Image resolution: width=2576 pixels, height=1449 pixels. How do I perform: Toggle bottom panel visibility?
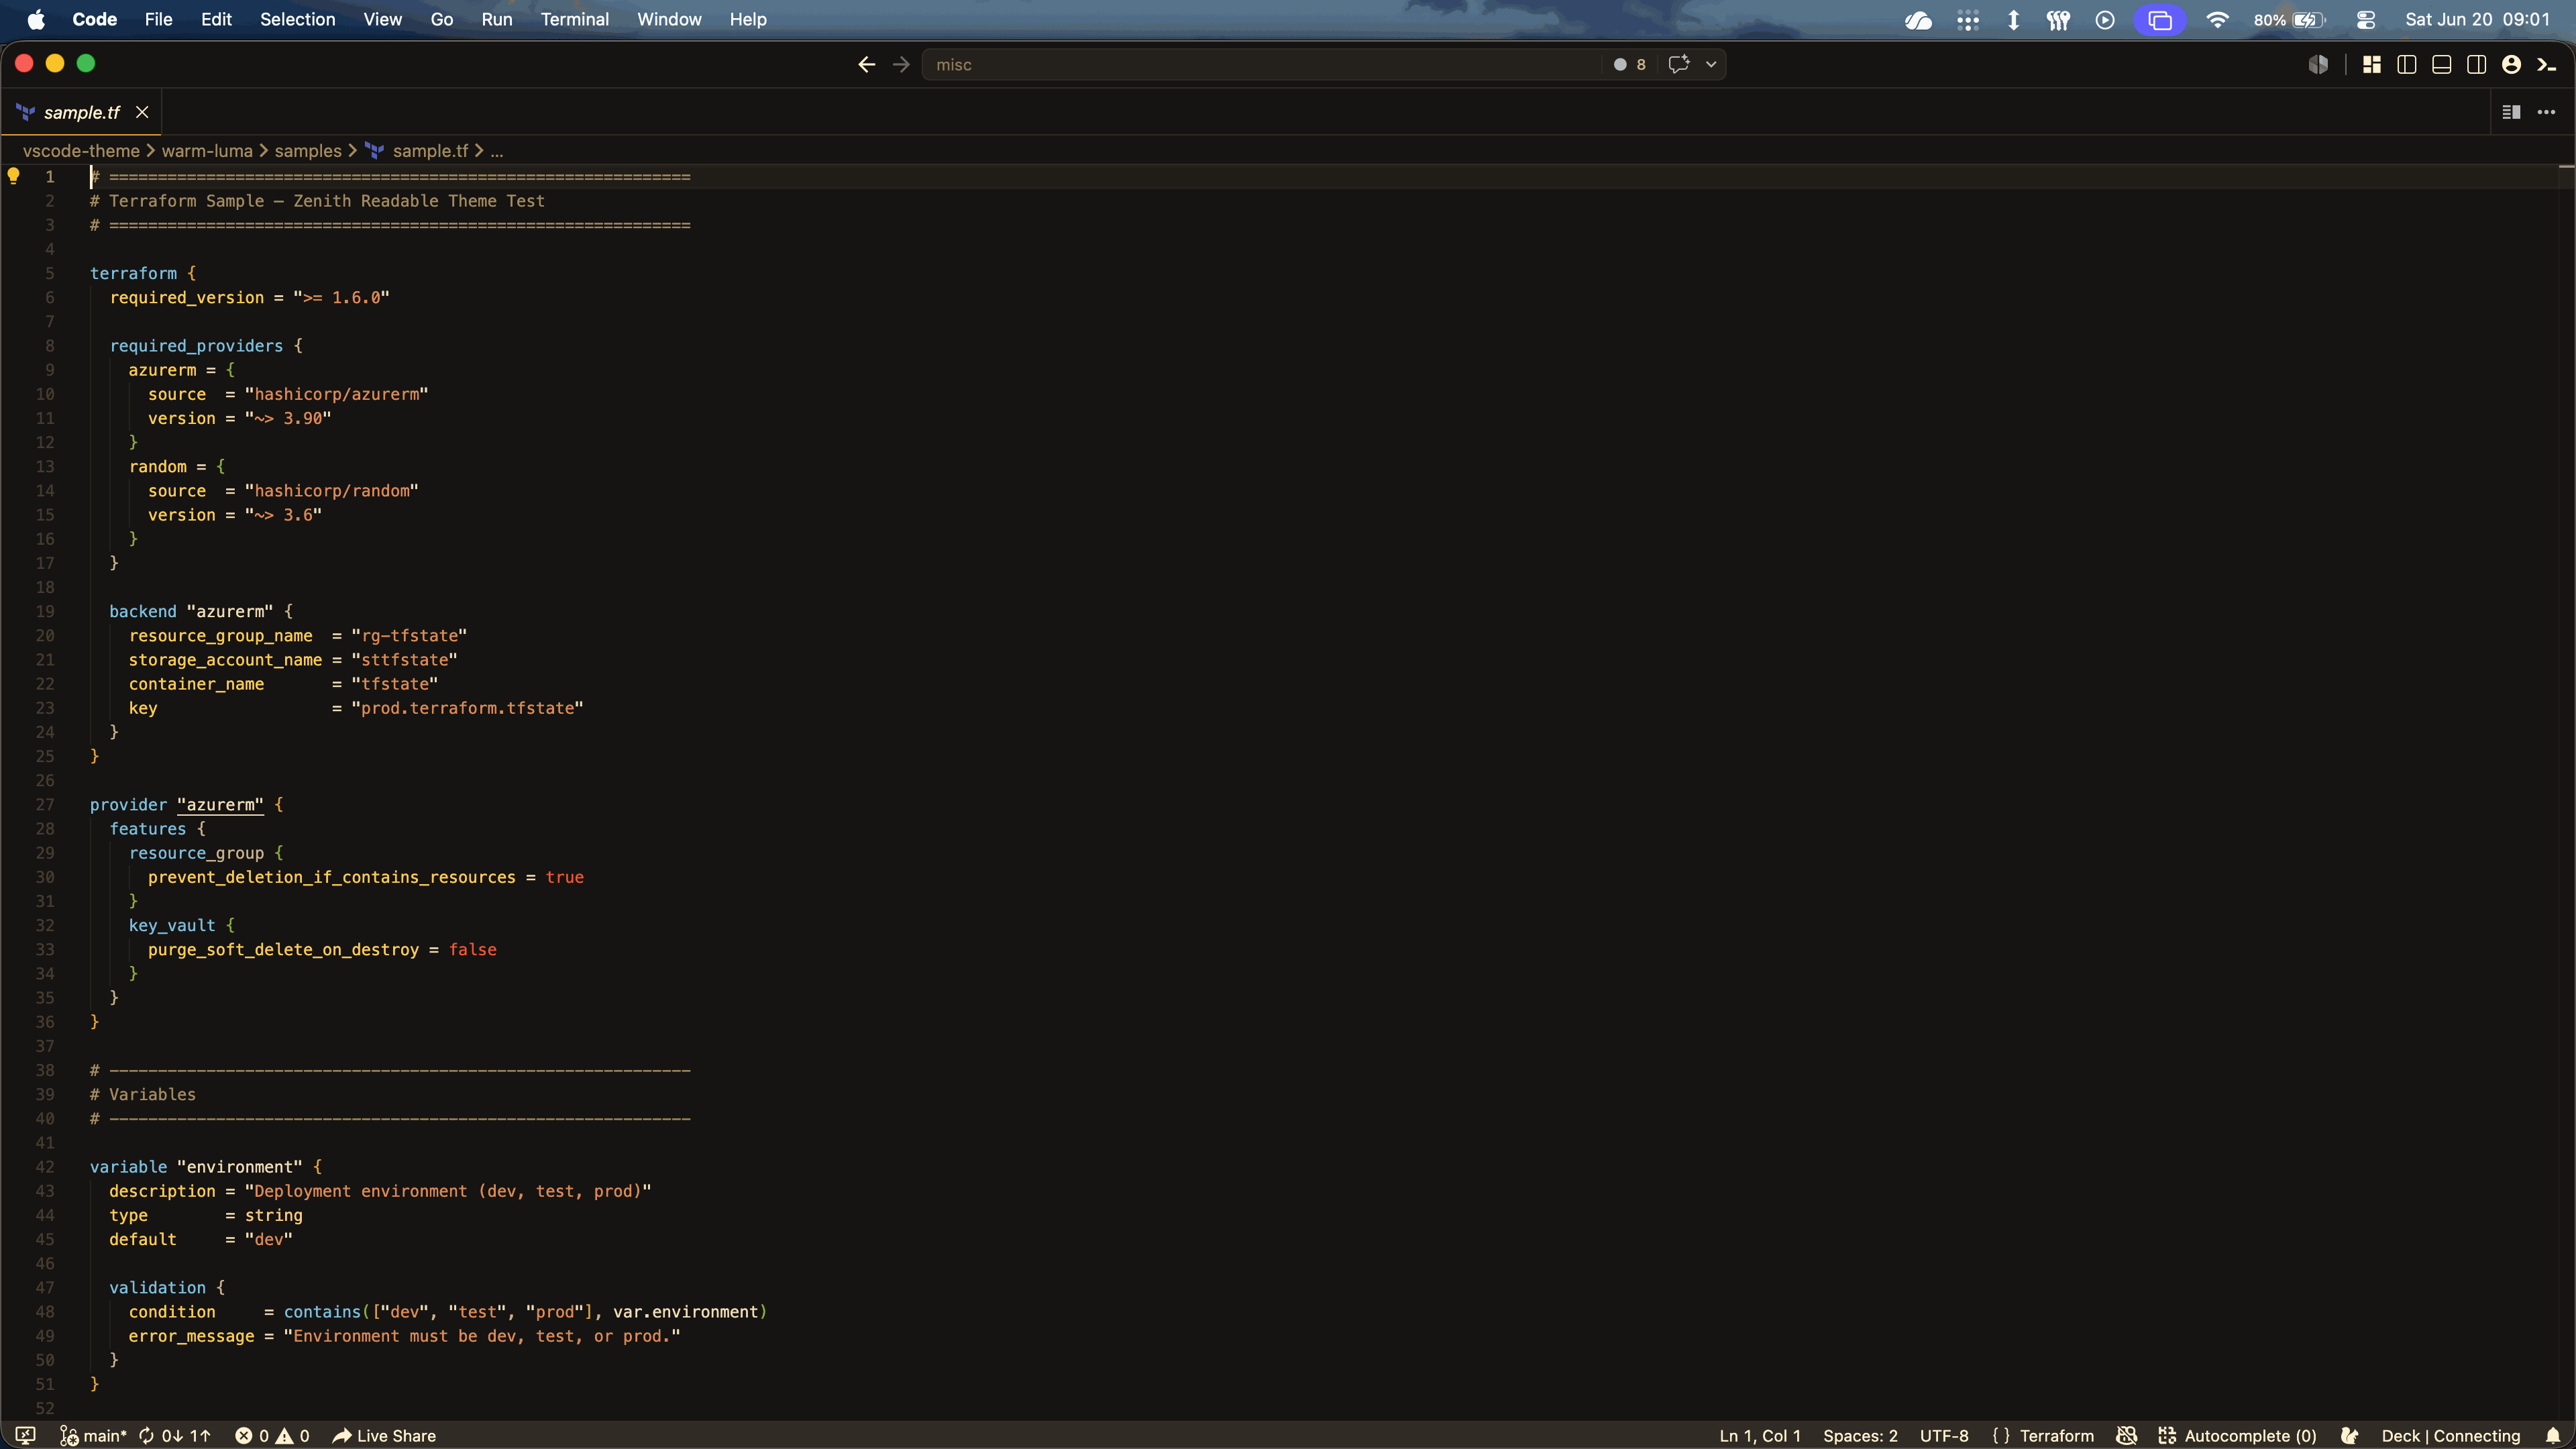pyautogui.click(x=2441, y=64)
